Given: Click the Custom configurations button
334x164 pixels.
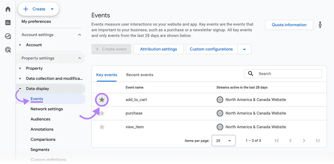Looking at the screenshot, I should (x=211, y=49).
